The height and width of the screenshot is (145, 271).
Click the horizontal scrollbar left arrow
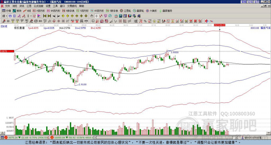pyautogui.click(x=95, y=138)
